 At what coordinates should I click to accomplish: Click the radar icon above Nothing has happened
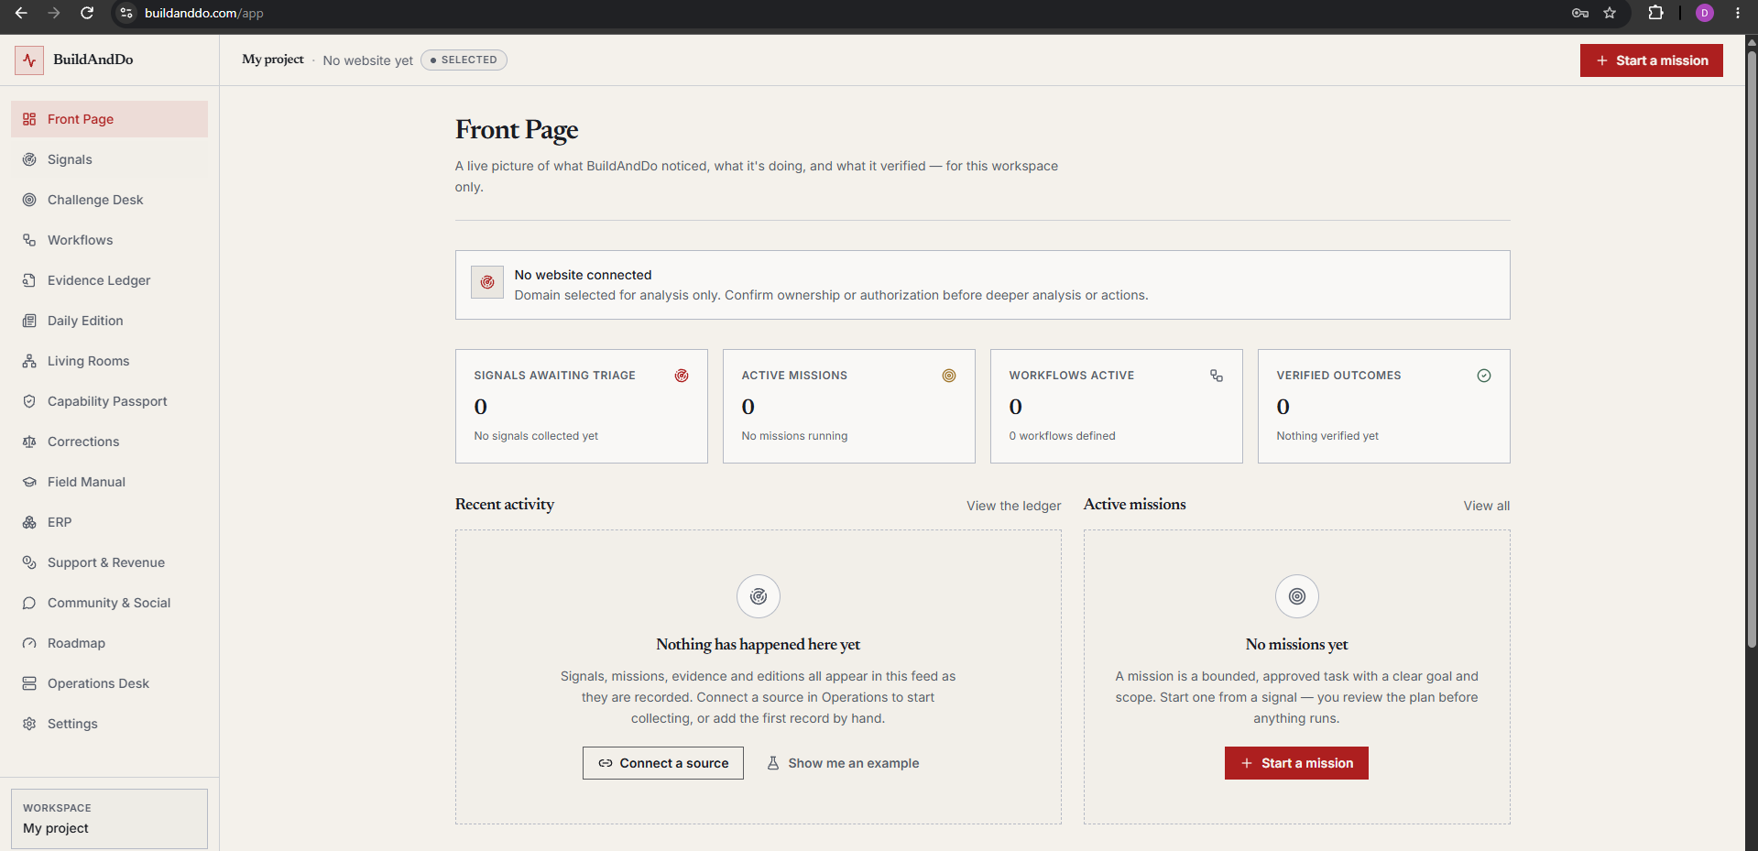[x=759, y=596]
